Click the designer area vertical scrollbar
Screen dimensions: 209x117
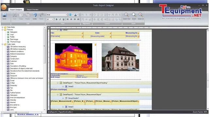(208, 80)
